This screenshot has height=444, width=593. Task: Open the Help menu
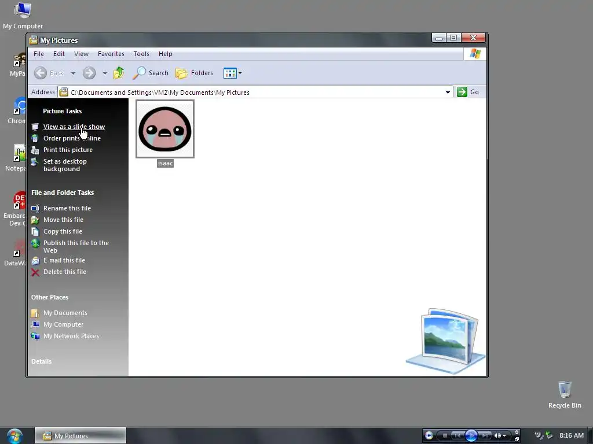tap(165, 54)
